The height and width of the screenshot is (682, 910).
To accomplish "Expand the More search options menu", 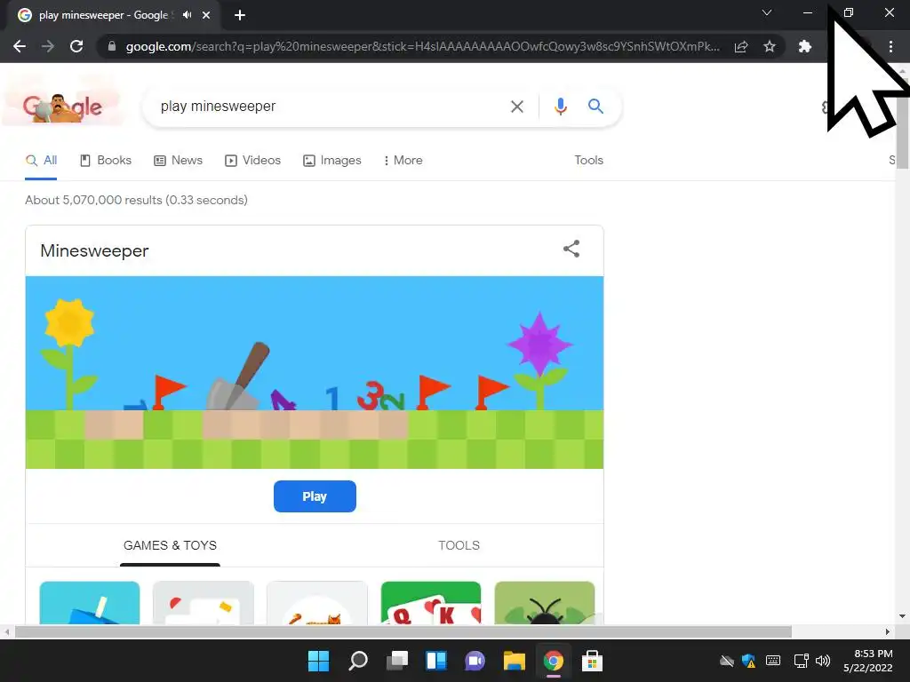I will [x=403, y=160].
